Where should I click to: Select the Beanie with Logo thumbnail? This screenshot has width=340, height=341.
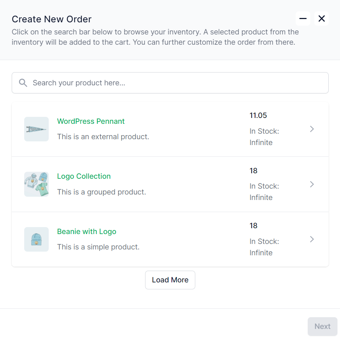[36, 239]
